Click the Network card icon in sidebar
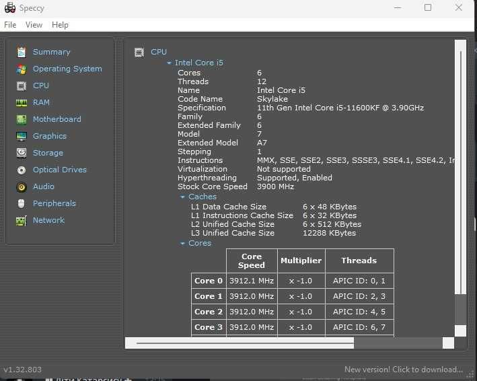This screenshot has width=477, height=381. tap(22, 221)
